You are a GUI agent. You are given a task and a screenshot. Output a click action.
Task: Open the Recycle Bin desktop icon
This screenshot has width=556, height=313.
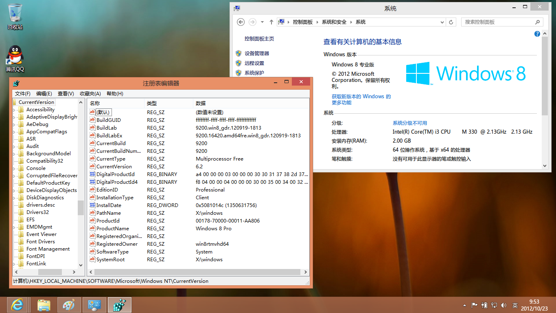(x=15, y=16)
